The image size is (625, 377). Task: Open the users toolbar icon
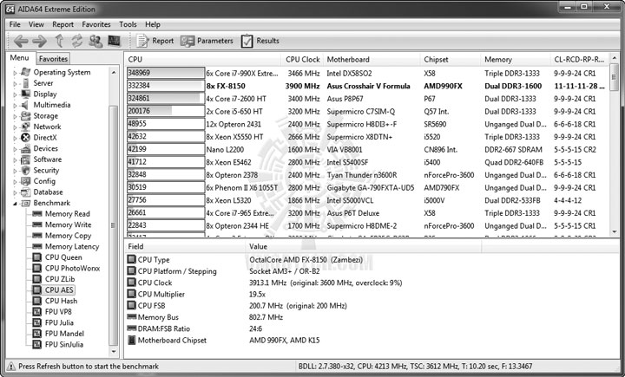click(95, 41)
